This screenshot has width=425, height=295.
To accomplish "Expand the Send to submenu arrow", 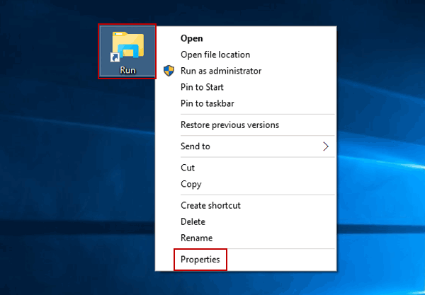I will 326,146.
